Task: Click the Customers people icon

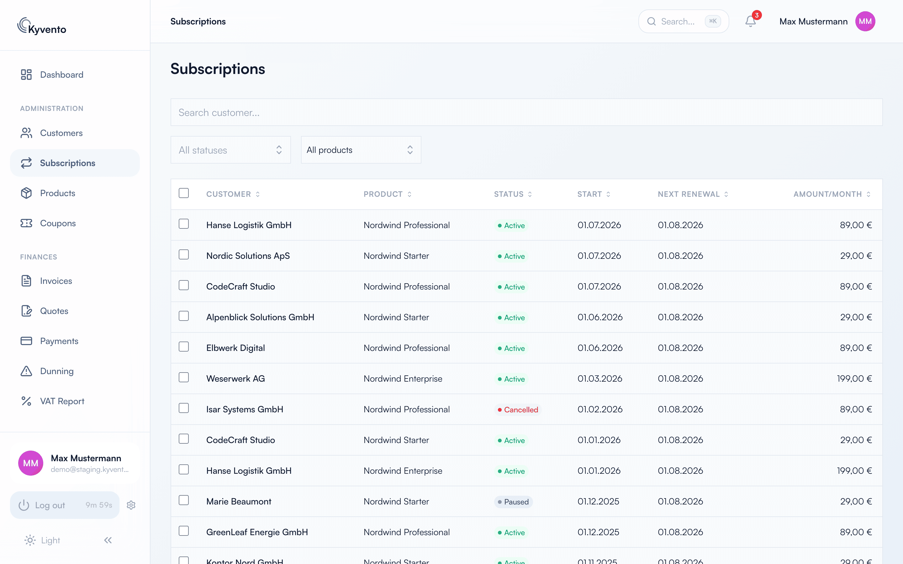Action: tap(26, 133)
